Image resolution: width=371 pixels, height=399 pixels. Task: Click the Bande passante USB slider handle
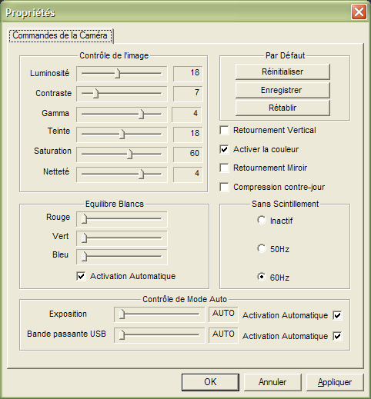point(122,334)
